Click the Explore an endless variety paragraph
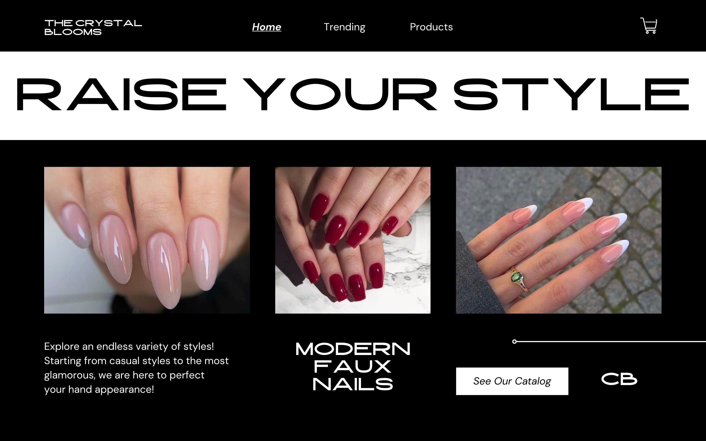Screen dimensions: 706x441 pos(136,368)
